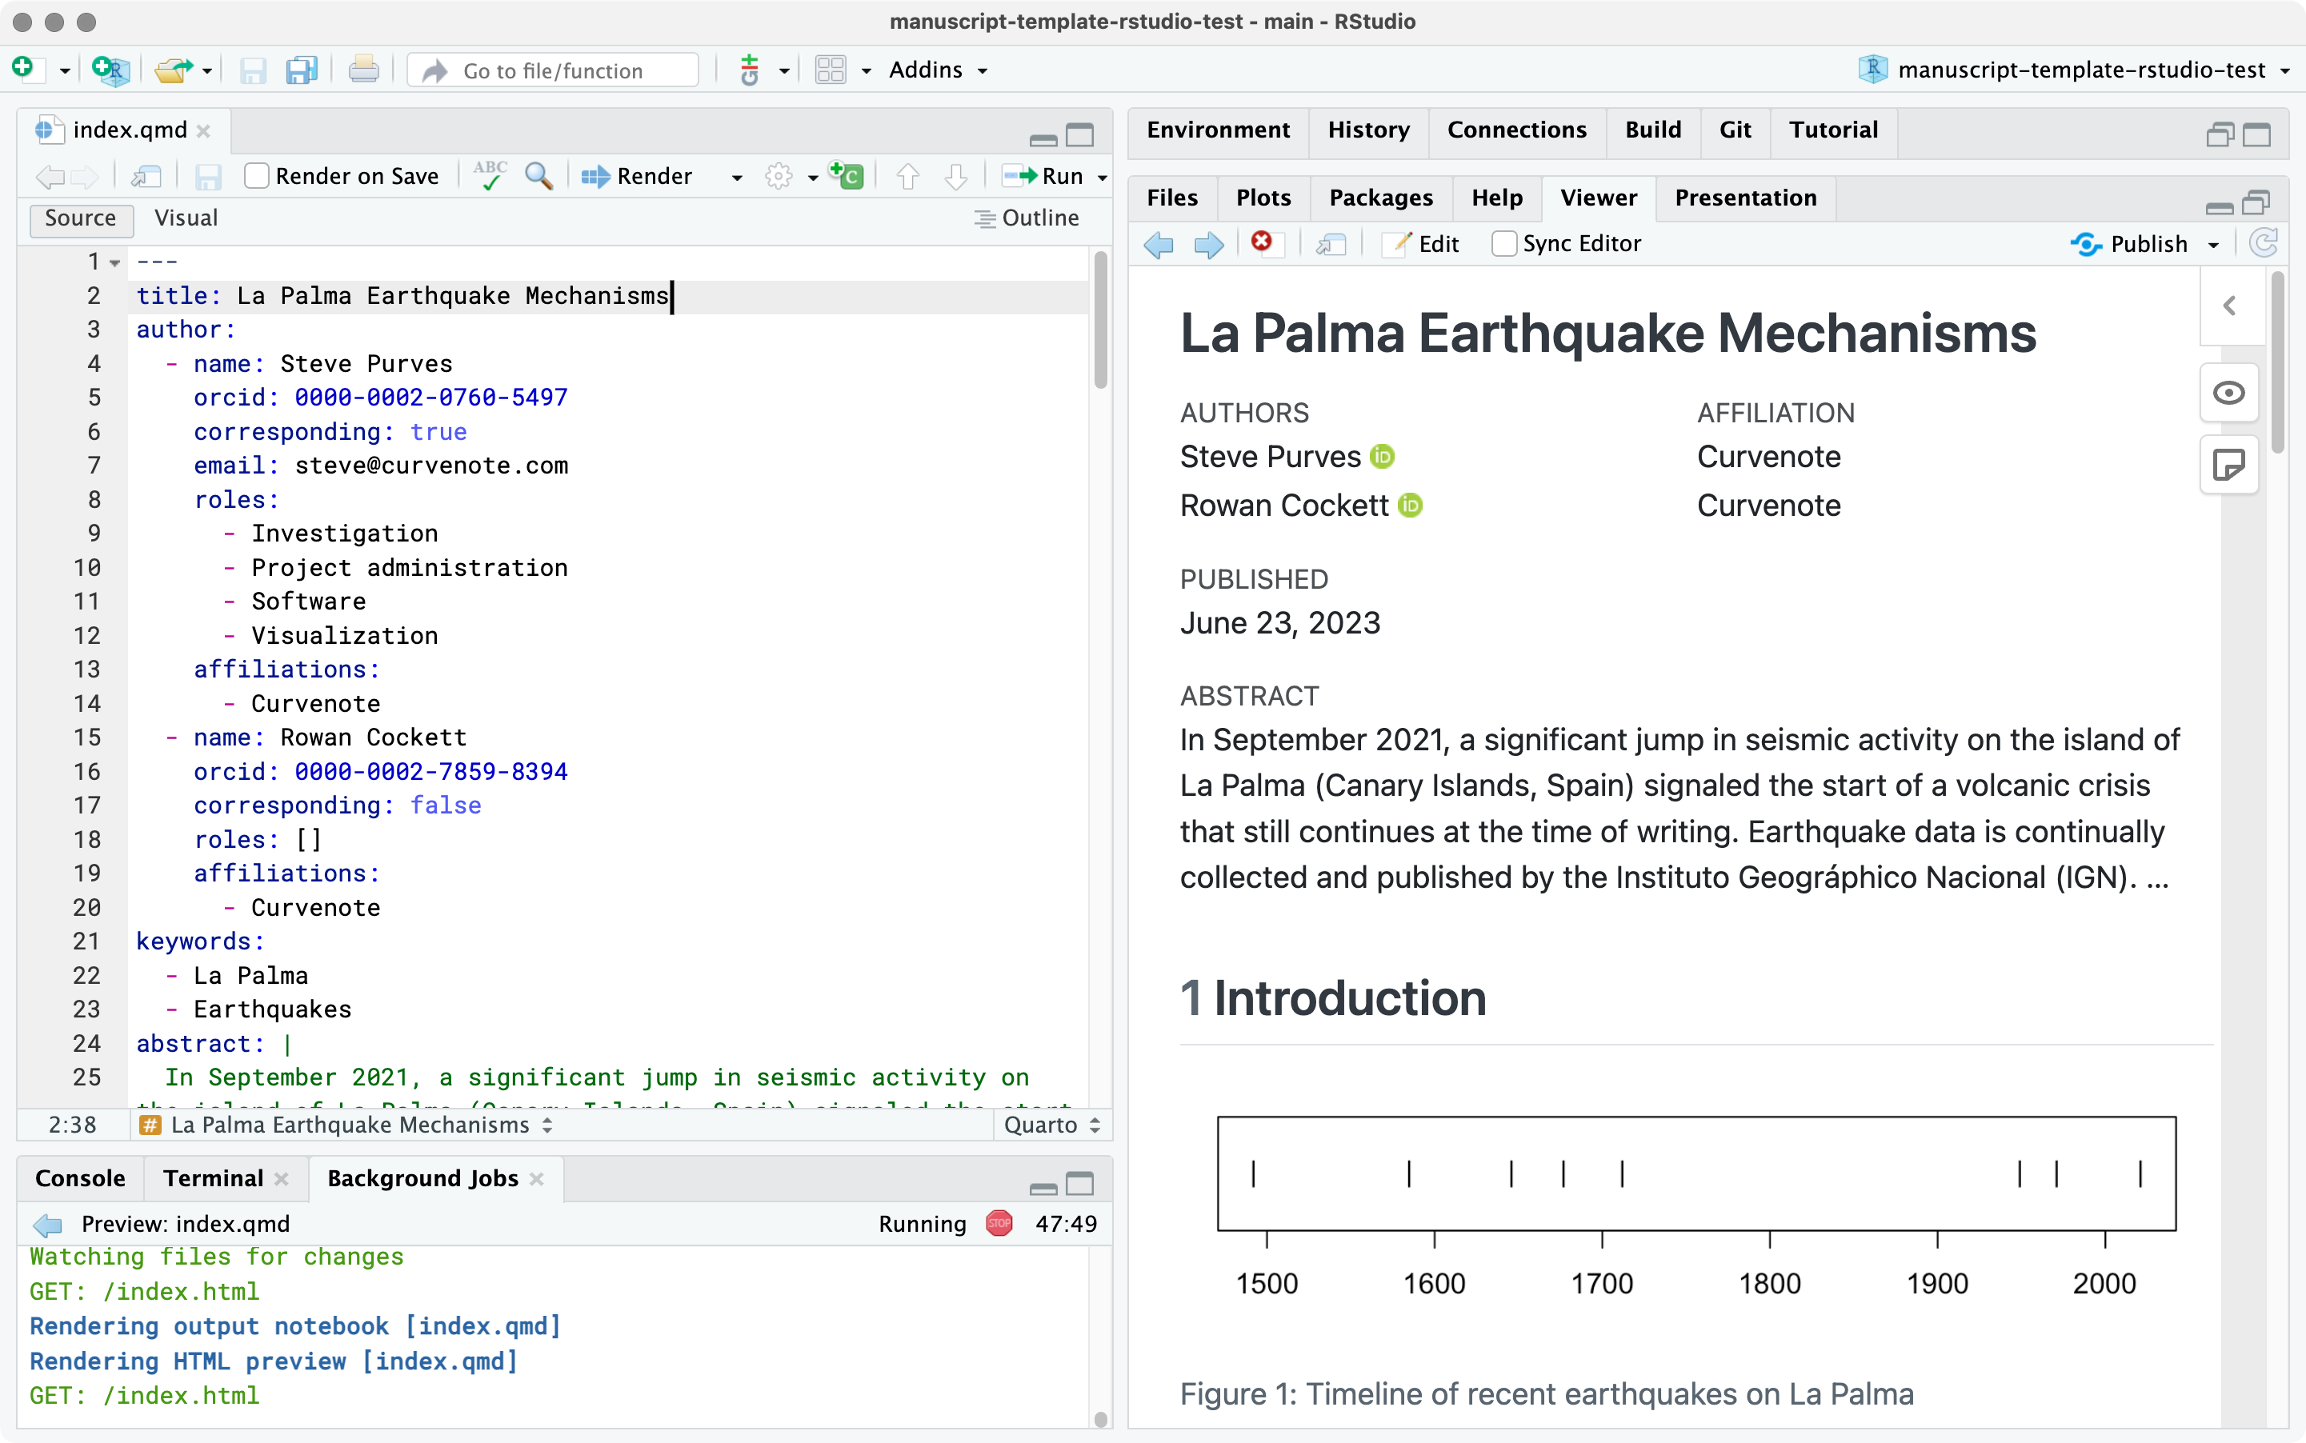Check spelling with the ABC spellcheck icon

point(490,176)
